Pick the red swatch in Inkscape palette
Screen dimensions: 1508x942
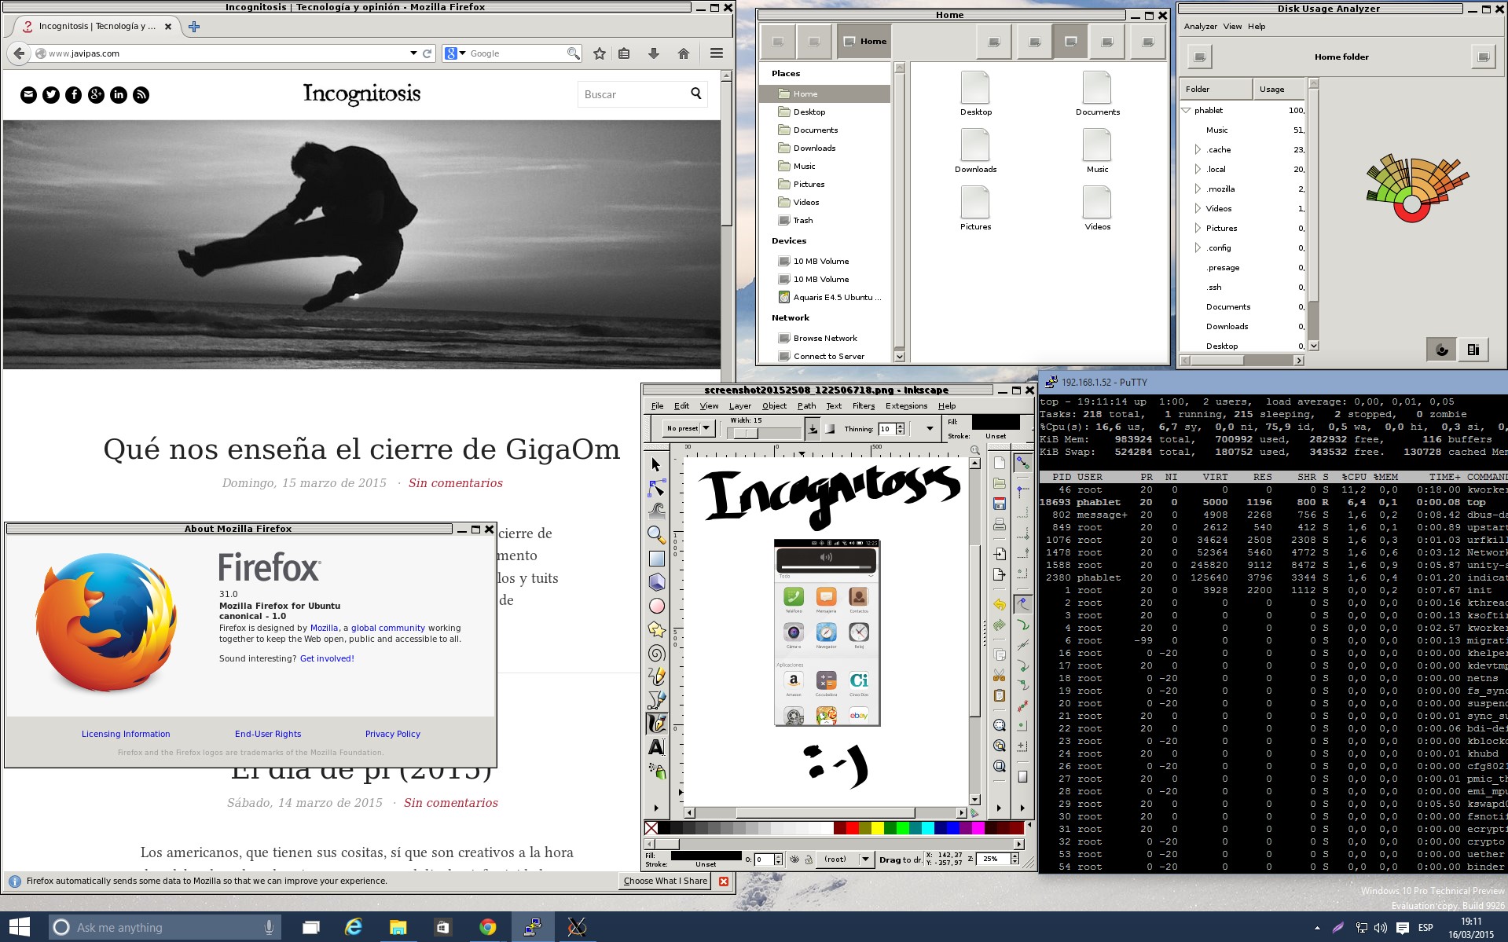[852, 827]
